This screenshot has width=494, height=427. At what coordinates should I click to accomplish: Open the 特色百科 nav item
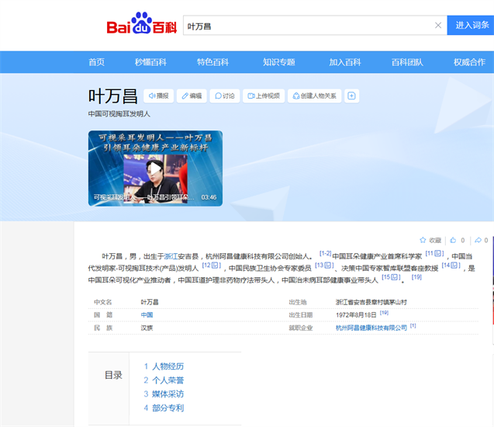tap(212, 62)
